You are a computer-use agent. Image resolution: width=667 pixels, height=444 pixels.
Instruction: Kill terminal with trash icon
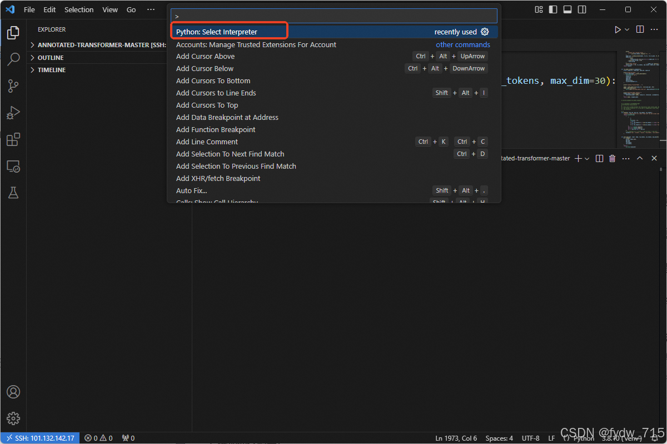[613, 158]
